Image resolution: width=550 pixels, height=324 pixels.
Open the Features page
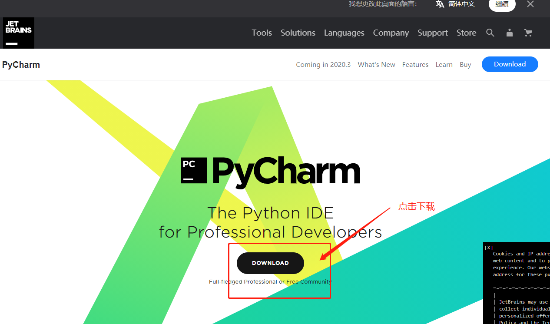[x=415, y=65]
